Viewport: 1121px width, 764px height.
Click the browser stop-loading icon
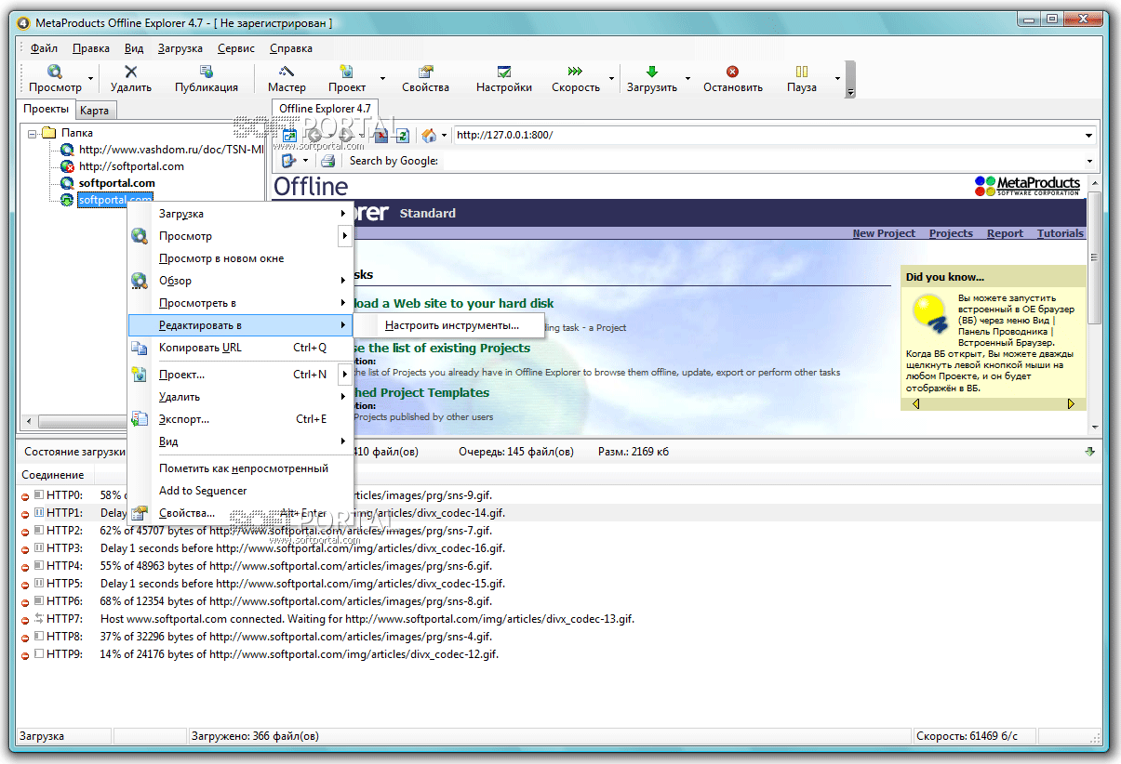[x=380, y=136]
